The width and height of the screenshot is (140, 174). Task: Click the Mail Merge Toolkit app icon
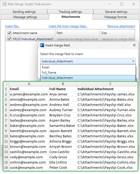4,4
